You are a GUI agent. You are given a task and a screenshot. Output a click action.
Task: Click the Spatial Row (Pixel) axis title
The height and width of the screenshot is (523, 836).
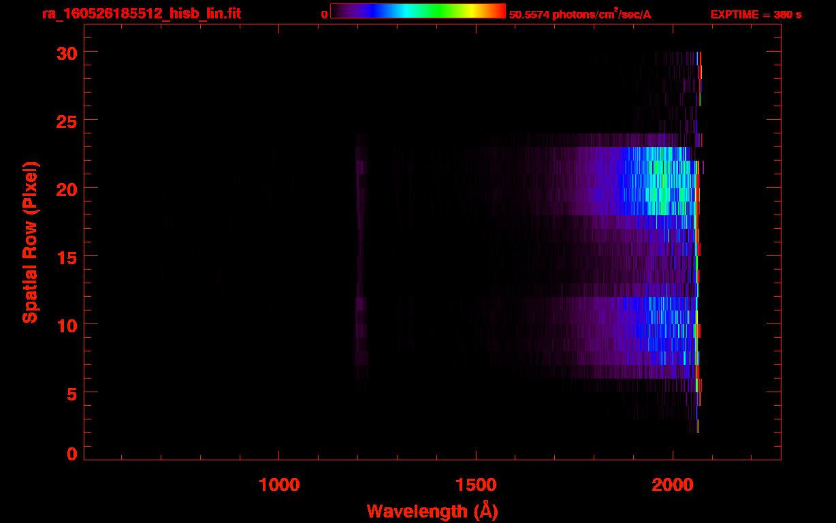pyautogui.click(x=30, y=242)
